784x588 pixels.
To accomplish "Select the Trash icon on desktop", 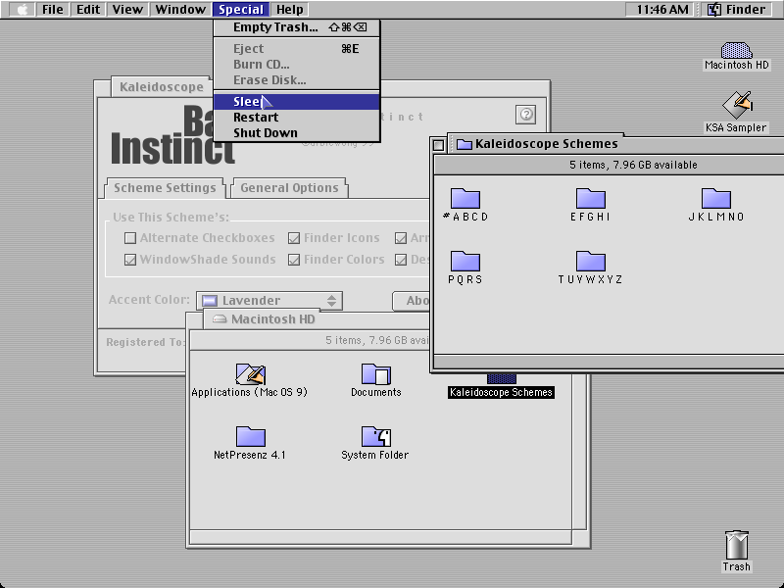I will pos(737,545).
